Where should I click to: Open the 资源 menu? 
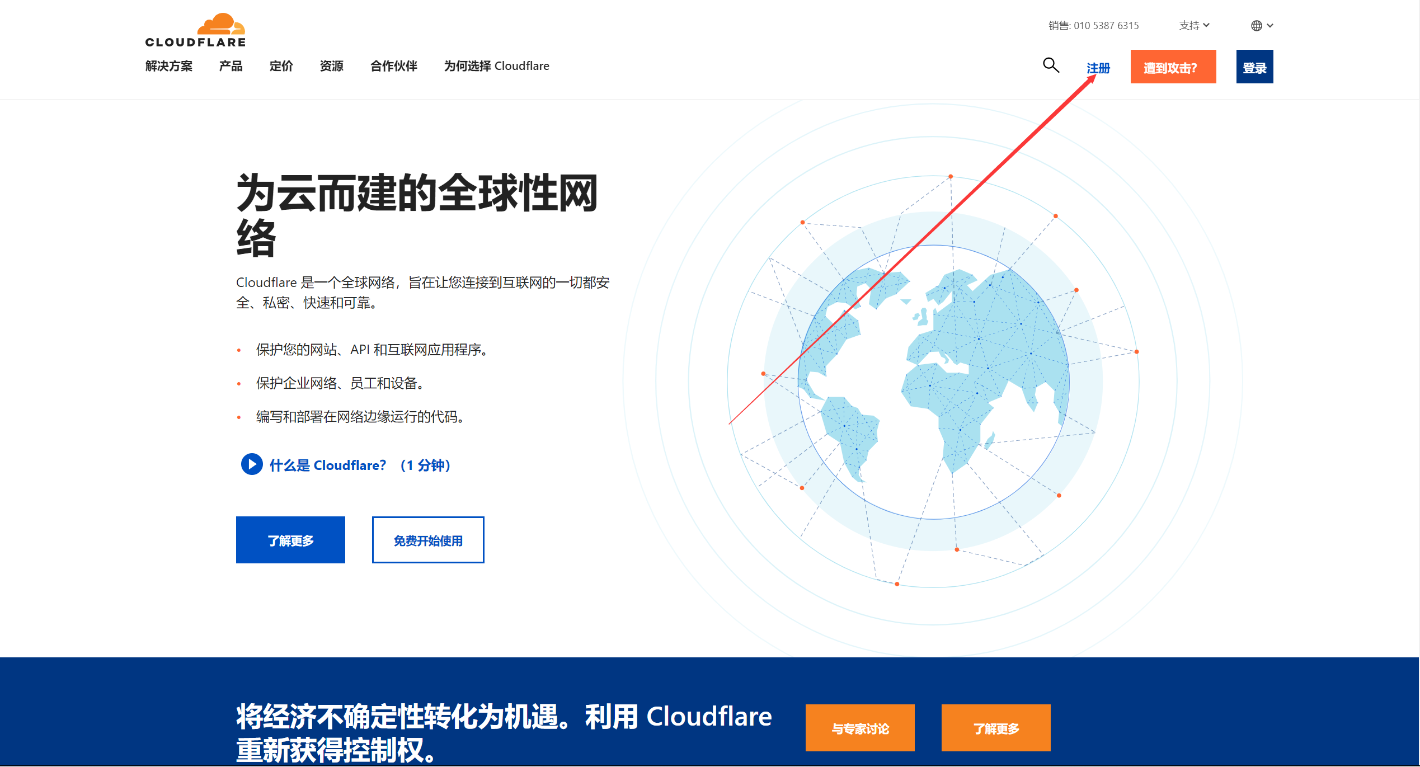(x=331, y=66)
